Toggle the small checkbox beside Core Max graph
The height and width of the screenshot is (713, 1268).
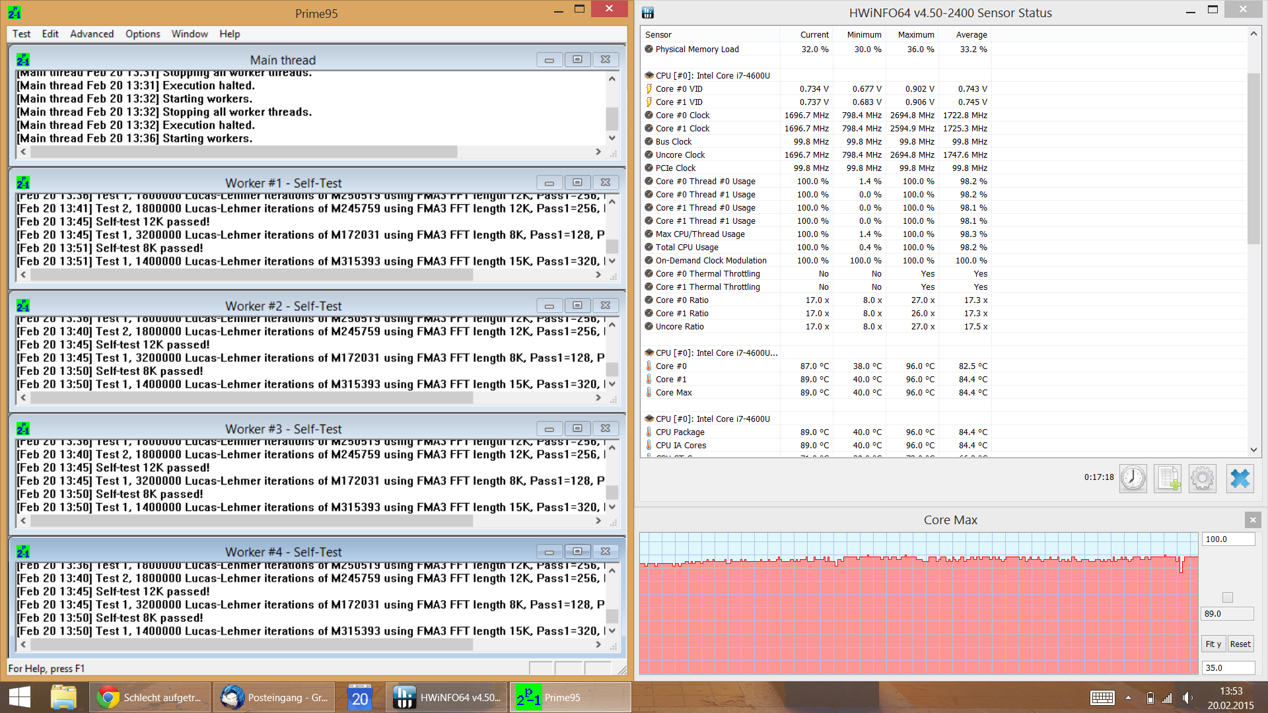tap(1228, 597)
